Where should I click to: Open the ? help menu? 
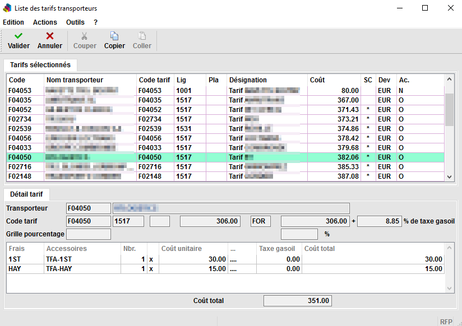[96, 22]
